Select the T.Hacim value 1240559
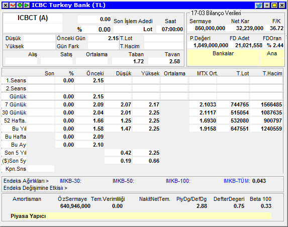288x227 pixels. coord(271,129)
